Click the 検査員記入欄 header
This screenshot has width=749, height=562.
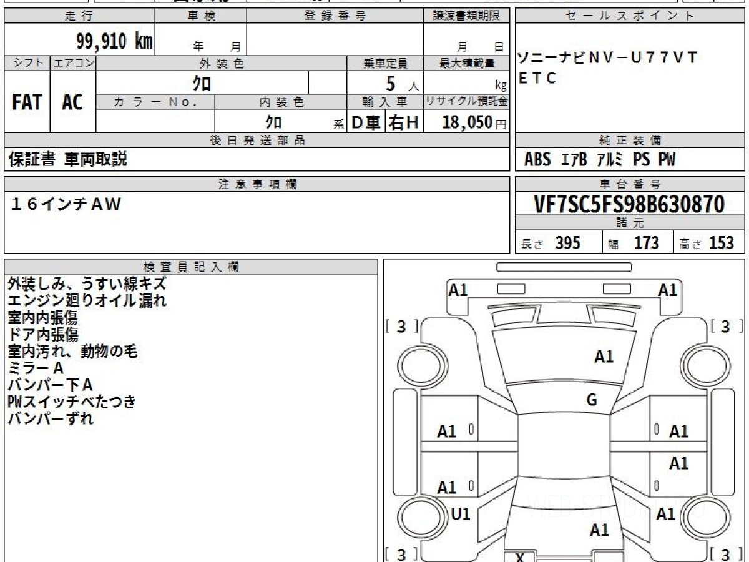point(191,267)
